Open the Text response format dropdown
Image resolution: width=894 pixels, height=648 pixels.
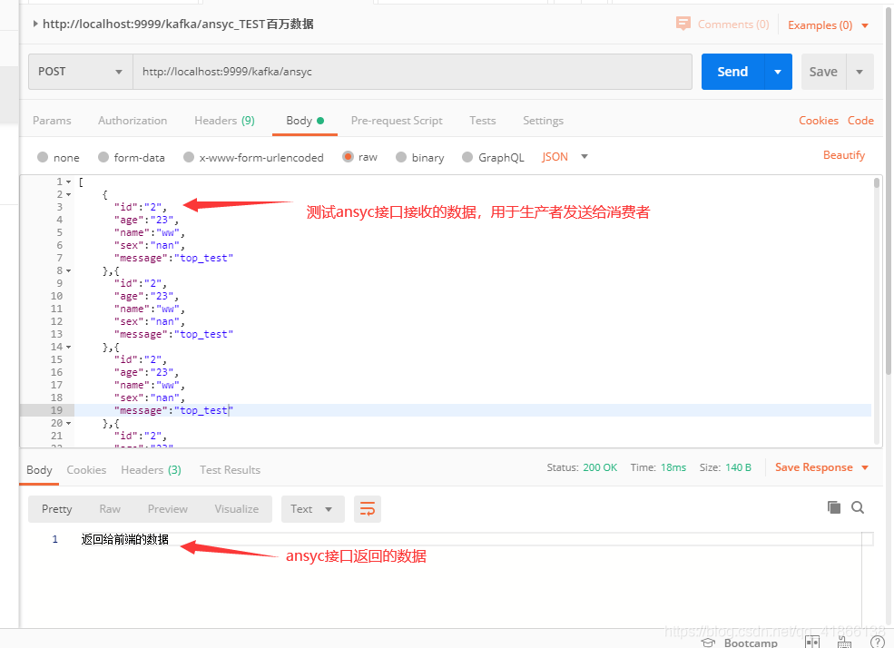[x=312, y=509]
